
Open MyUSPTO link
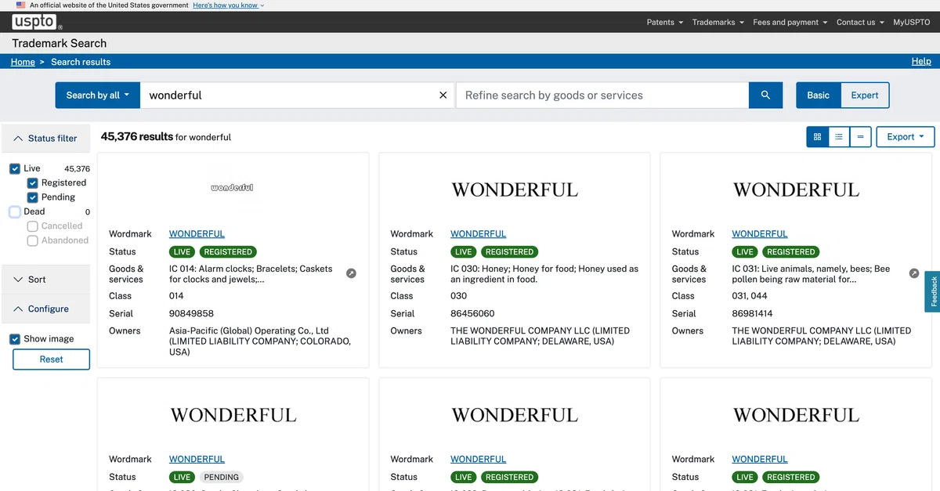[x=912, y=22]
